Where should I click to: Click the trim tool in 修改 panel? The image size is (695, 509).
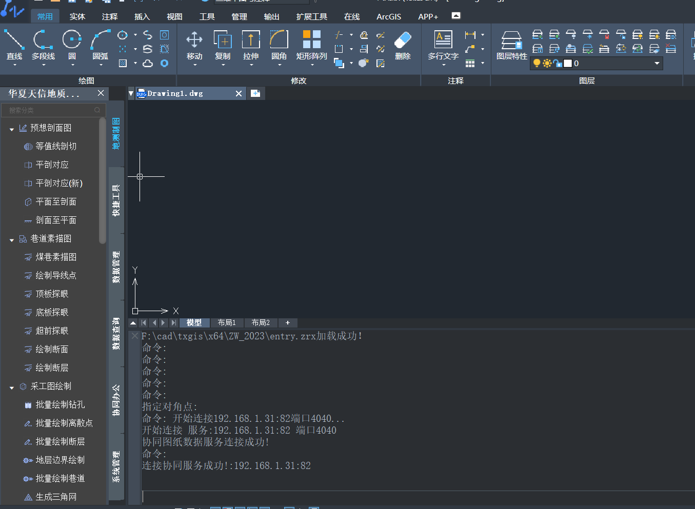click(x=339, y=35)
